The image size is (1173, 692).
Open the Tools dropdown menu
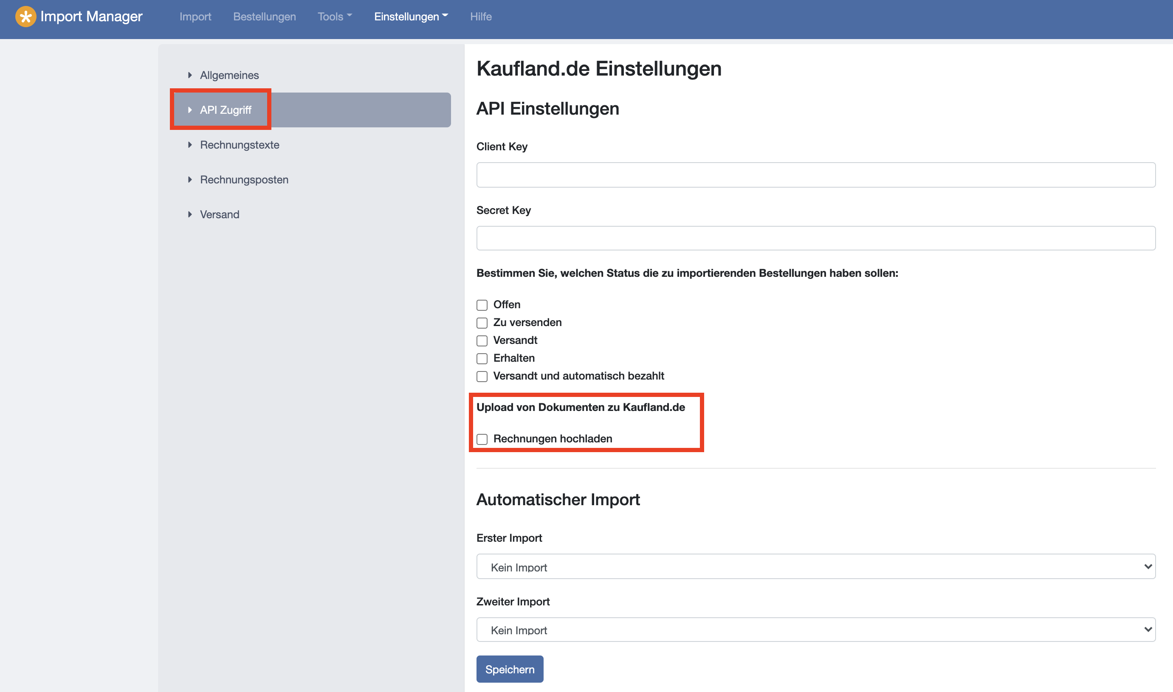pyautogui.click(x=335, y=17)
